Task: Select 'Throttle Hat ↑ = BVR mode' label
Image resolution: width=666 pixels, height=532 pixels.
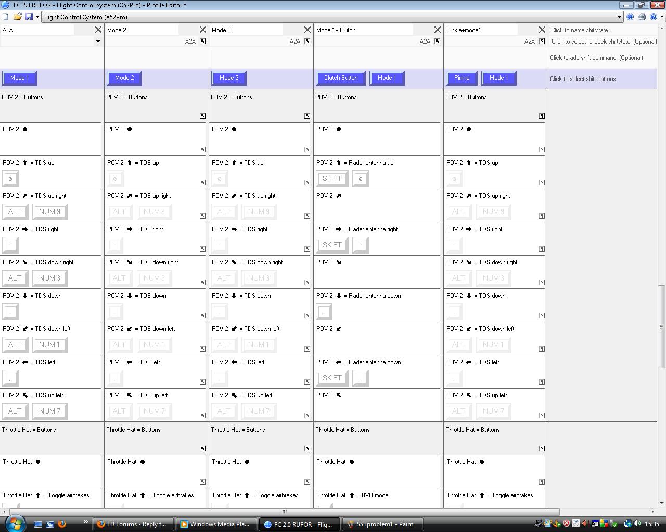Action: coord(352,495)
